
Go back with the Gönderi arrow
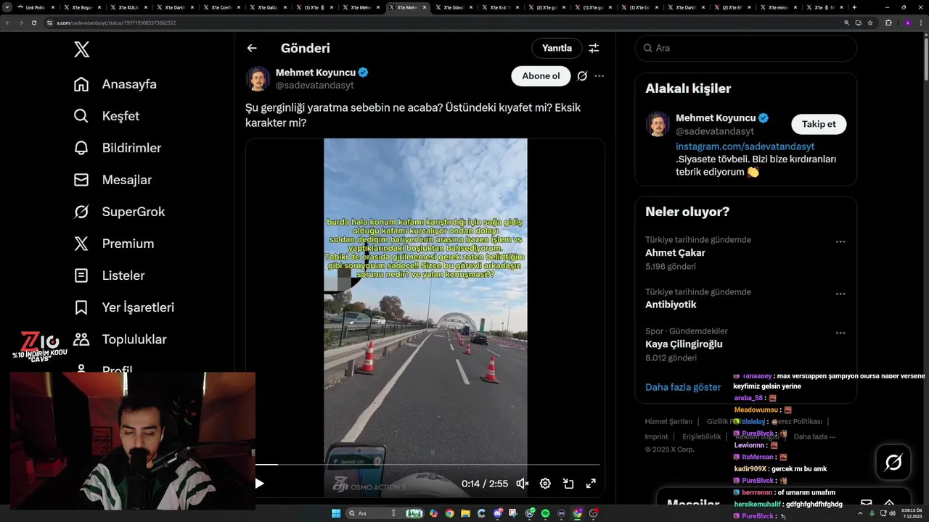[x=252, y=49]
